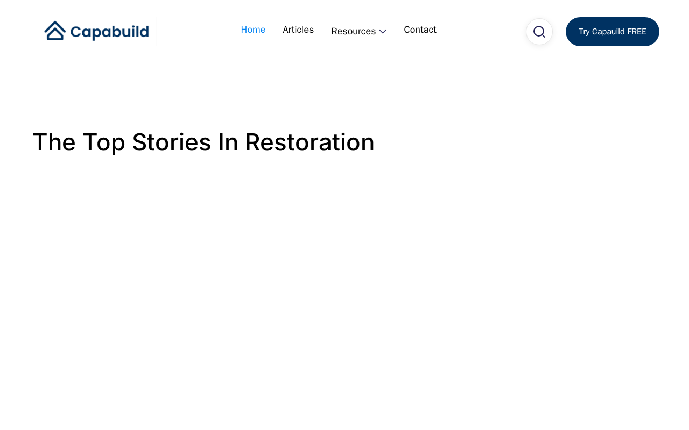Open the search magnifier icon
Screen dimensions: 689x430
[539, 32]
